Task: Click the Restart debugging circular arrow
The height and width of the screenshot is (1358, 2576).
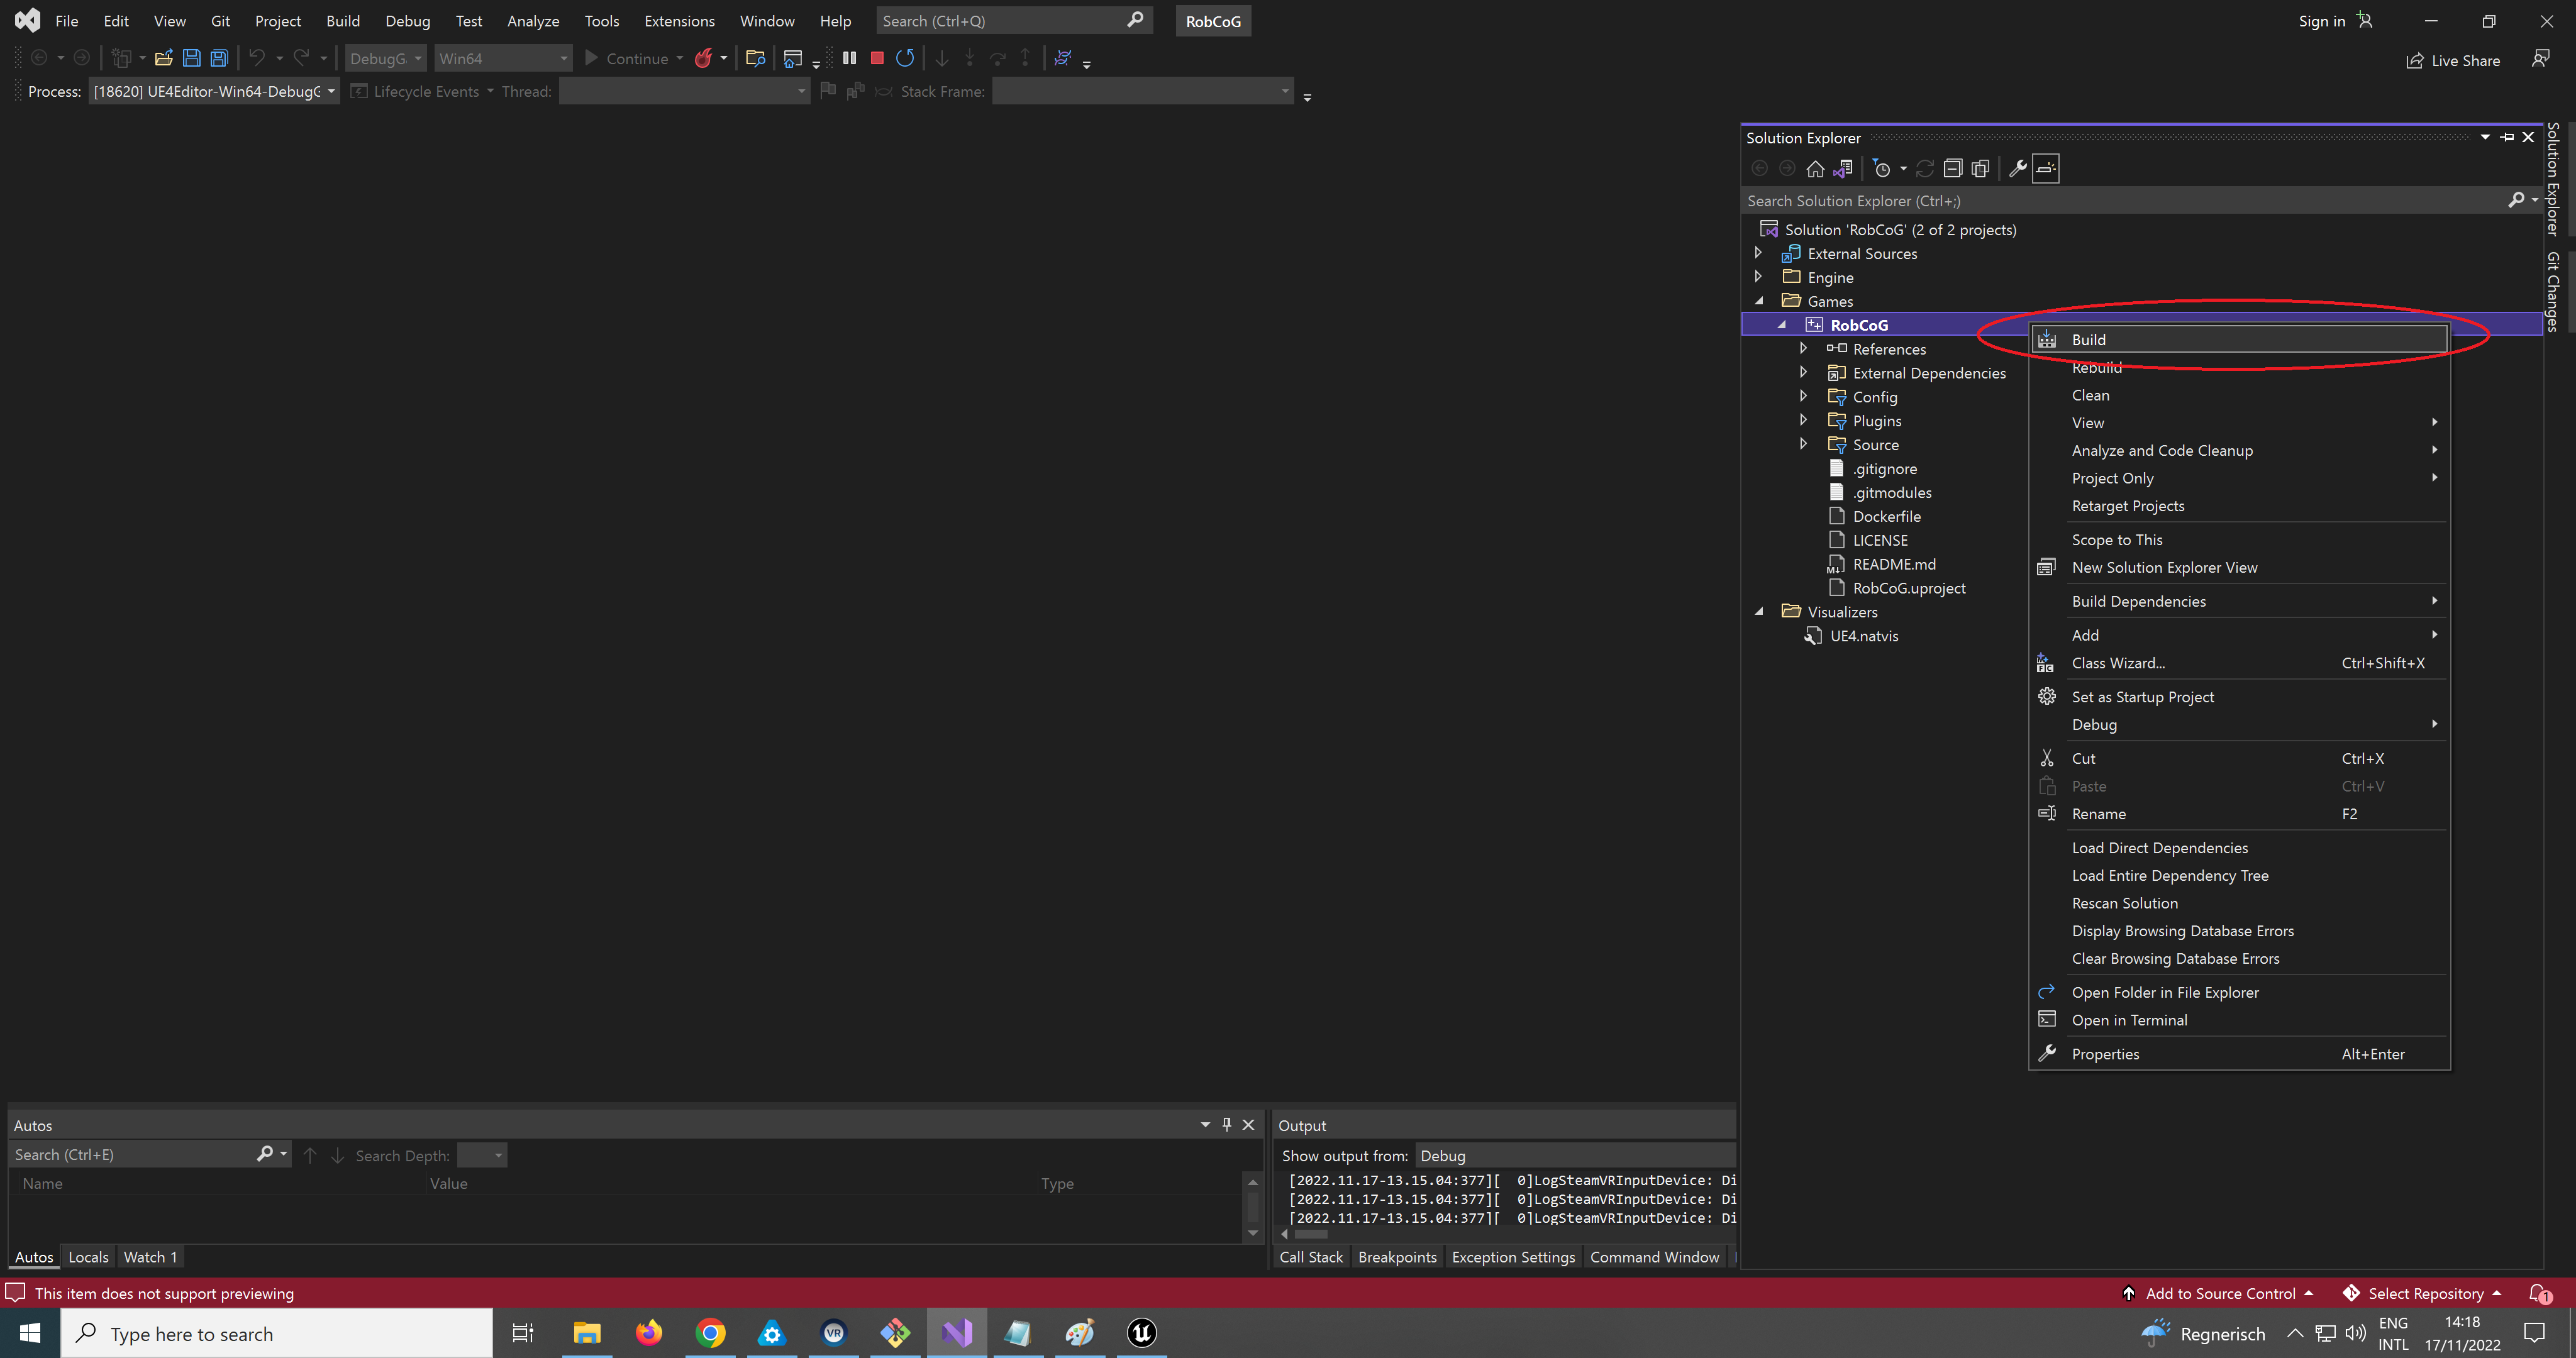Action: point(905,58)
